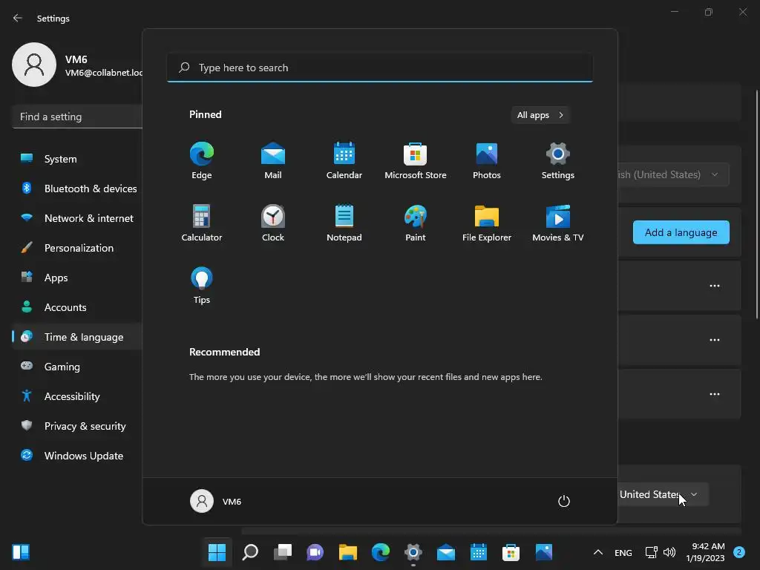Open the Clock app
Screen dimensions: 760x570
pos(273,223)
